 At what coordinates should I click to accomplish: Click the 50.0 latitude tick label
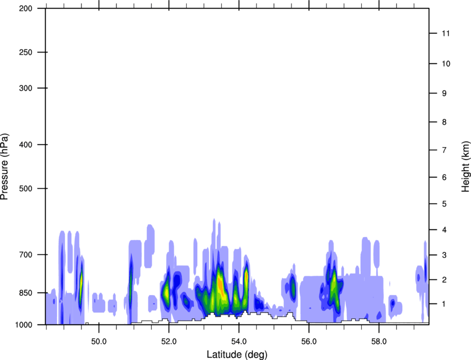pos(99,342)
